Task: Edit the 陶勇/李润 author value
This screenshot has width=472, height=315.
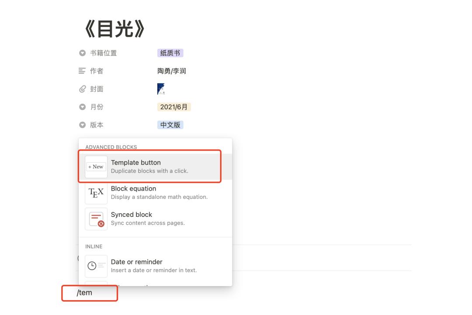Action: point(171,71)
